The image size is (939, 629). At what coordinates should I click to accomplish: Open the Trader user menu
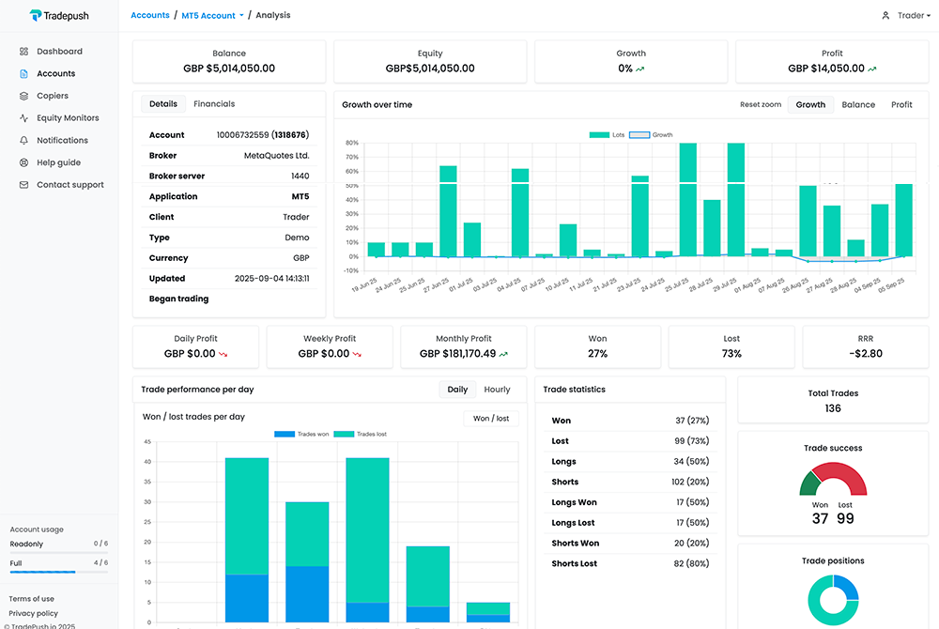pos(907,16)
